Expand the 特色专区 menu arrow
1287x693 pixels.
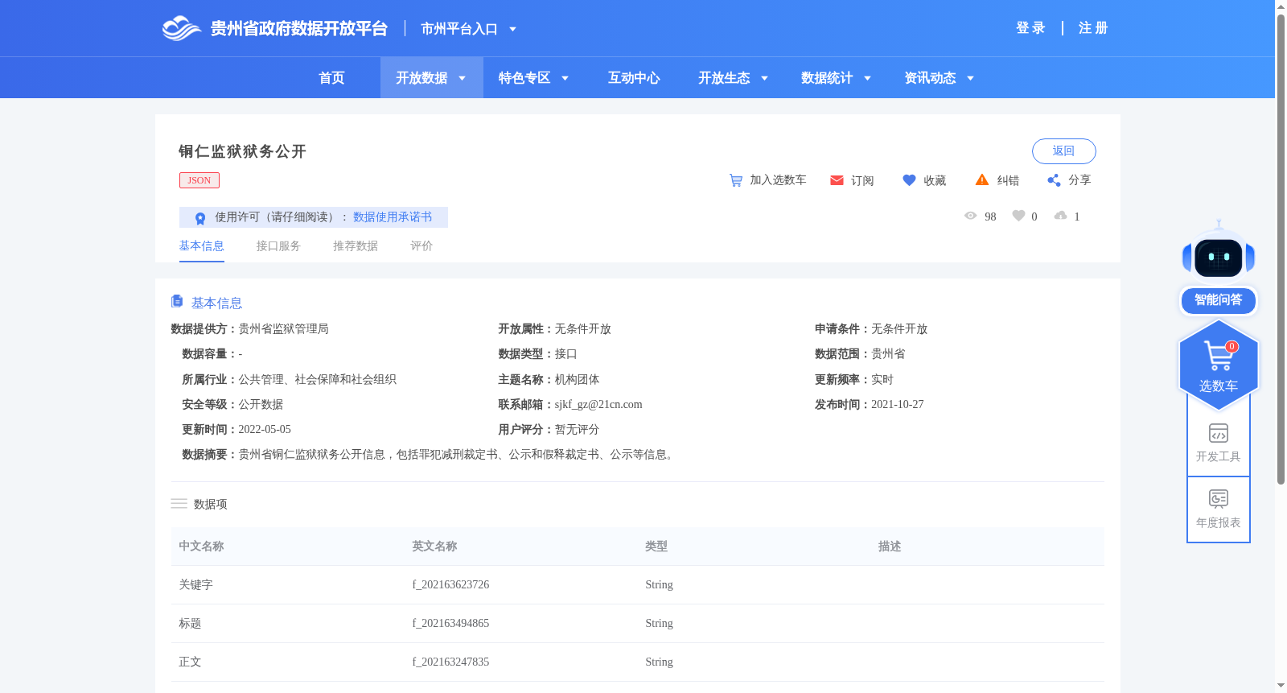(x=565, y=78)
